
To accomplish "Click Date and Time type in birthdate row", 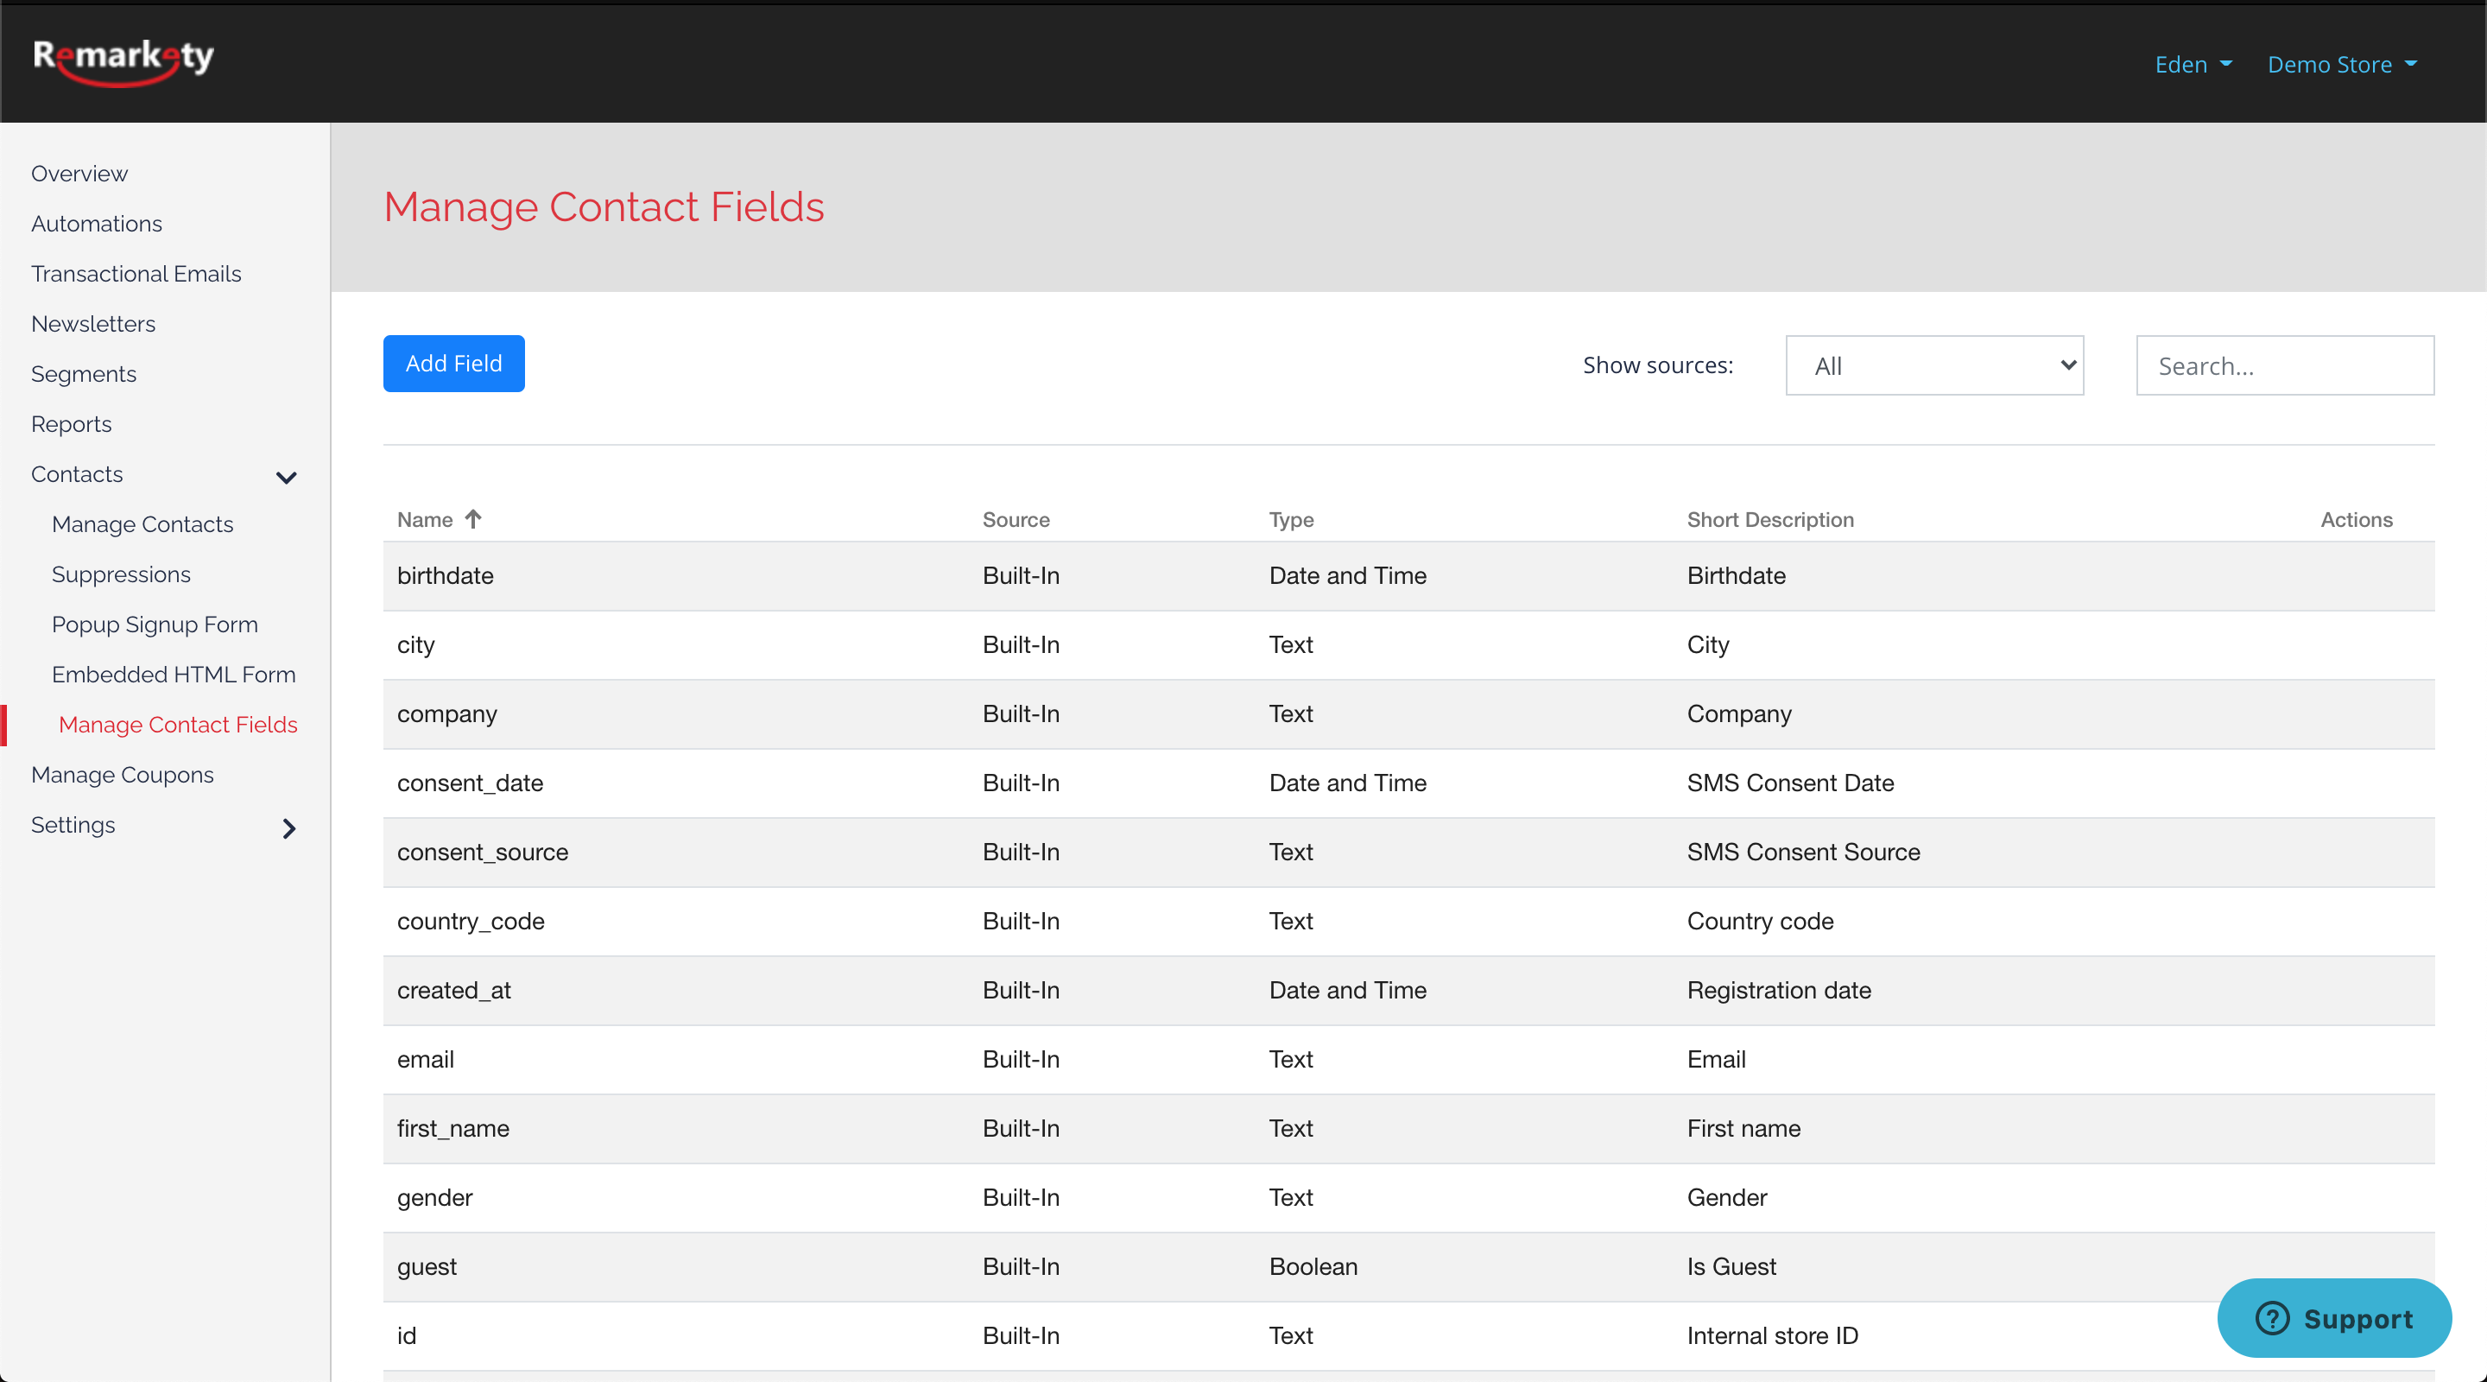I will pos(1348,575).
